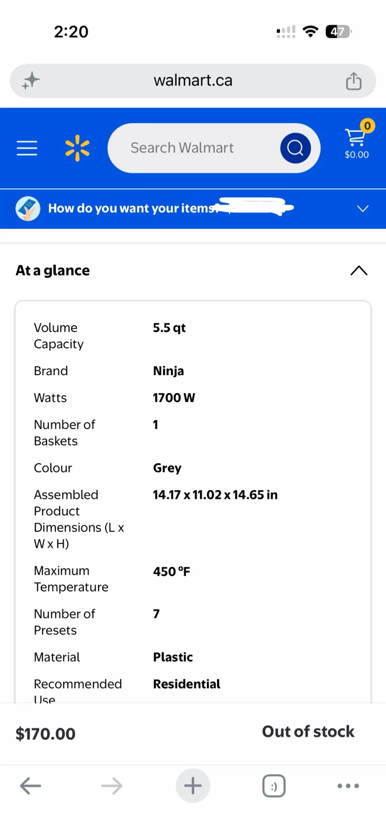
Task: Collapse the At a glance section chevron
Action: pos(359,271)
